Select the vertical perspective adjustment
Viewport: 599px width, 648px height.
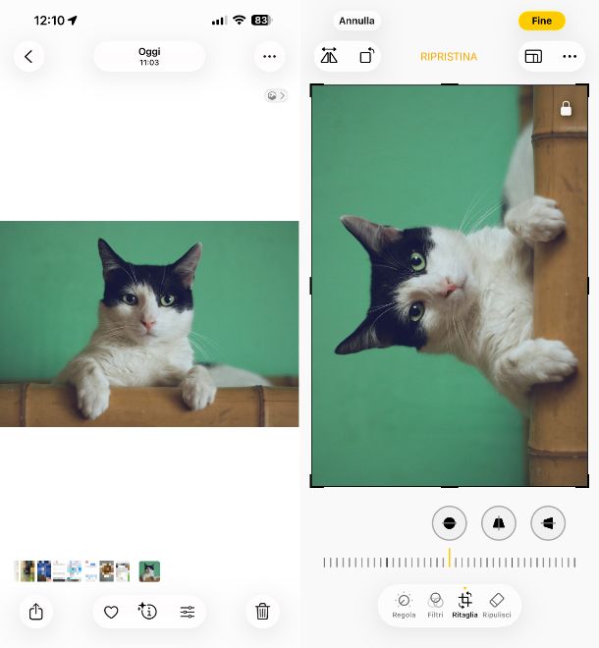[498, 523]
